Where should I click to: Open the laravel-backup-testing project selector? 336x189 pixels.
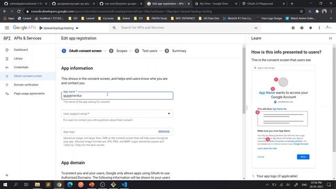pos(59,28)
